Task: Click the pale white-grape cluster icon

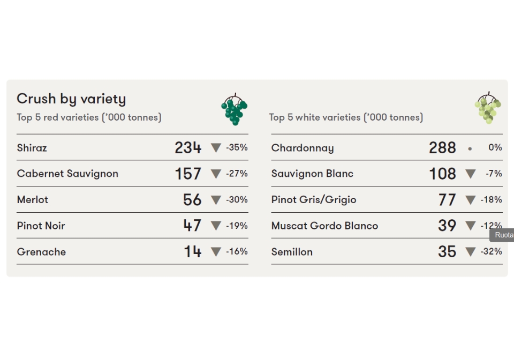Action: [x=488, y=108]
